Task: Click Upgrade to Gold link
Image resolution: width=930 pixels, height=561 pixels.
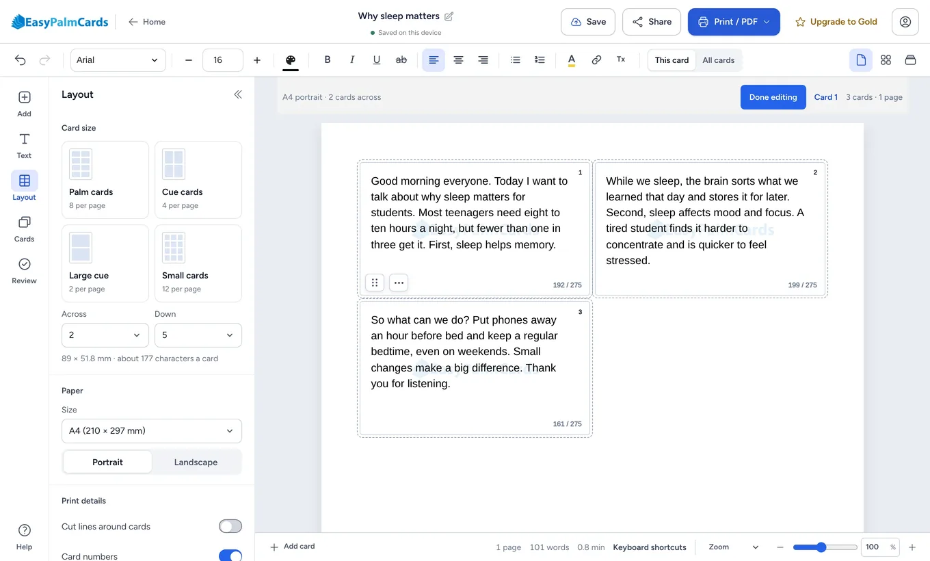Action: [x=836, y=22]
